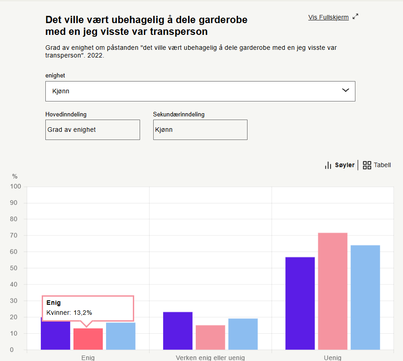
Task: Select the Hovedinndeling field 'Grad av enighet'
Action: click(x=92, y=130)
